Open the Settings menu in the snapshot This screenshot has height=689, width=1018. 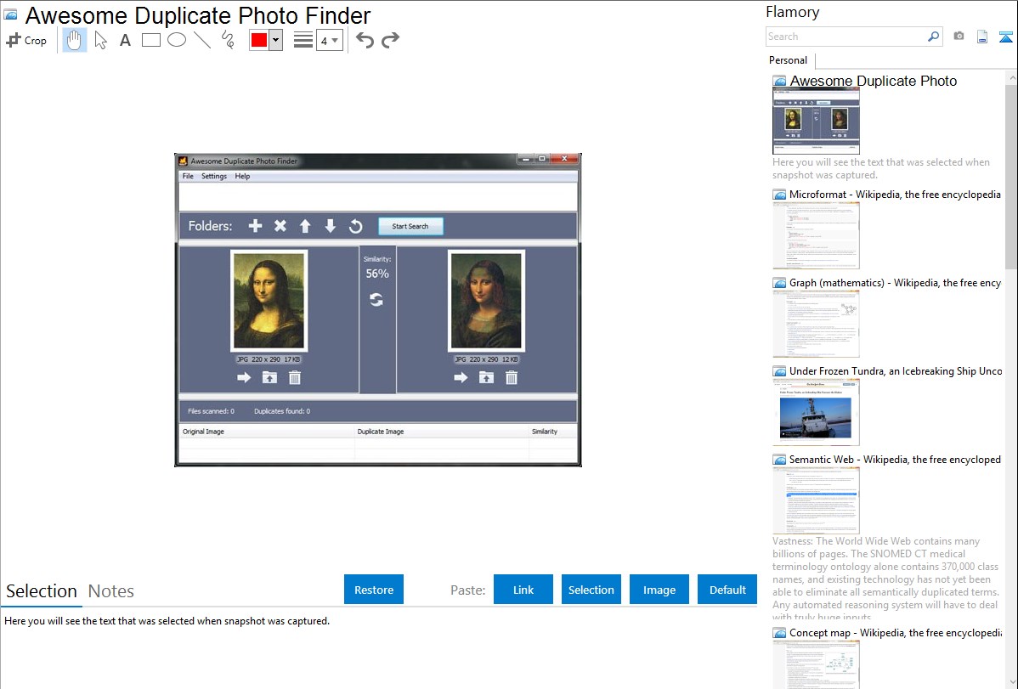pyautogui.click(x=213, y=176)
